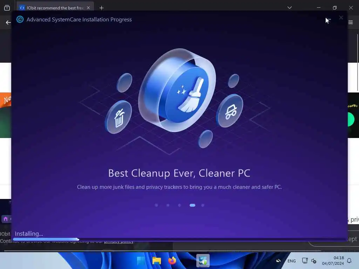Click the privacy spy hat icon
The image size is (359, 269).
230,111
